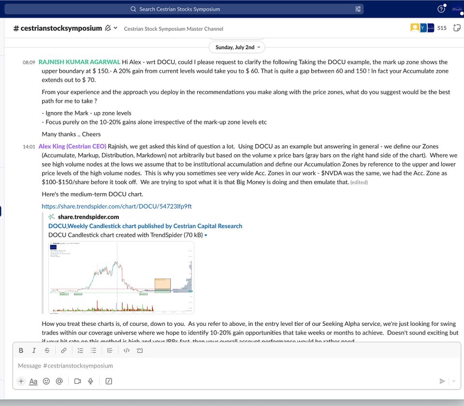Click the magnifier in the search bar
The width and height of the screenshot is (464, 406).
point(133,9)
